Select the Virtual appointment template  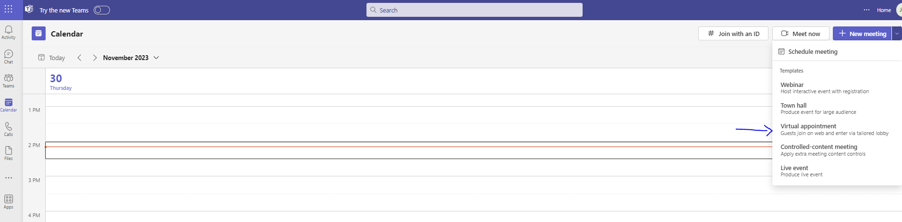(834, 129)
